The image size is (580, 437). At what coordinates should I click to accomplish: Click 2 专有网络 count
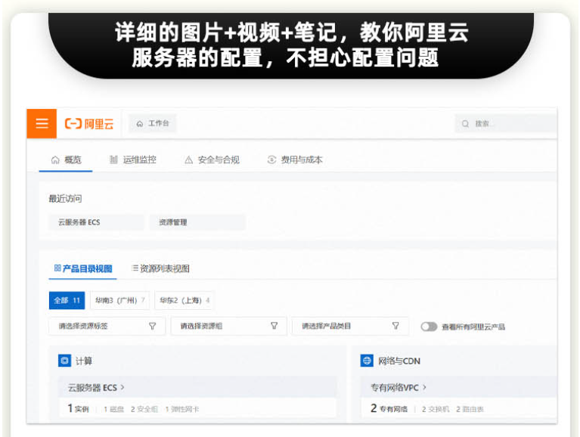point(389,408)
